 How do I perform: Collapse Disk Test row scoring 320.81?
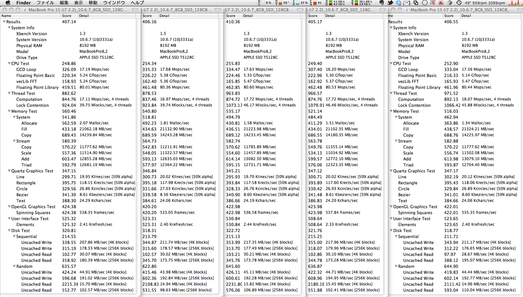point(9,231)
